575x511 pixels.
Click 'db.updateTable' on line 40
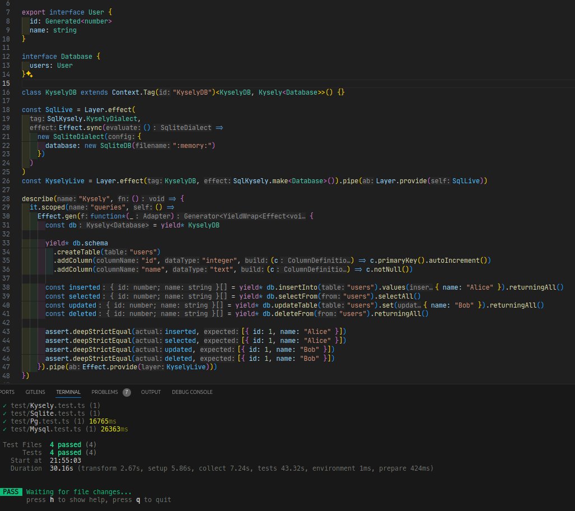pos(289,305)
